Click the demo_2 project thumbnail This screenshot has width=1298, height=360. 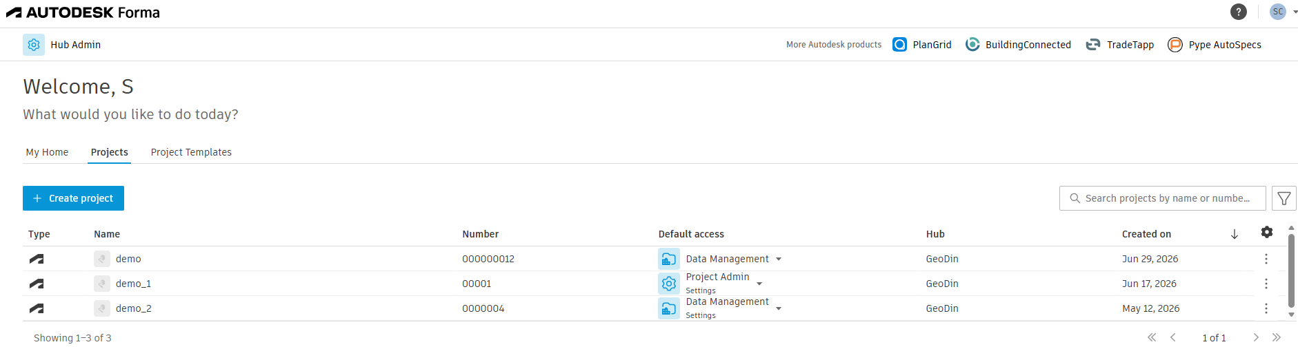(102, 308)
